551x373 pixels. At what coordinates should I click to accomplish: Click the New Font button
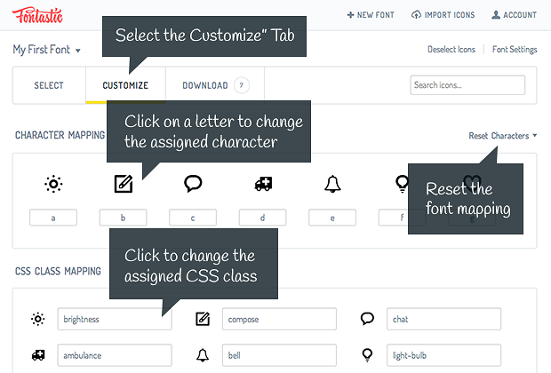coord(372,15)
